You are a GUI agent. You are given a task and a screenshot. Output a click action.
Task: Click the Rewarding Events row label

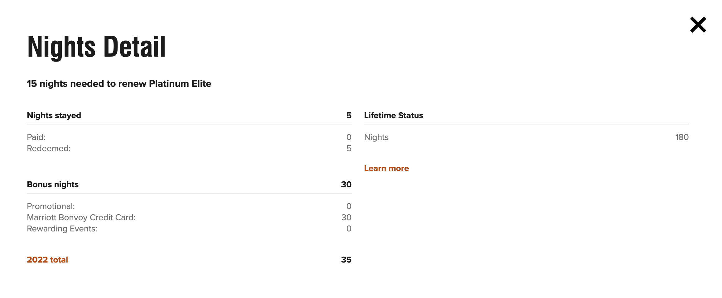point(62,229)
